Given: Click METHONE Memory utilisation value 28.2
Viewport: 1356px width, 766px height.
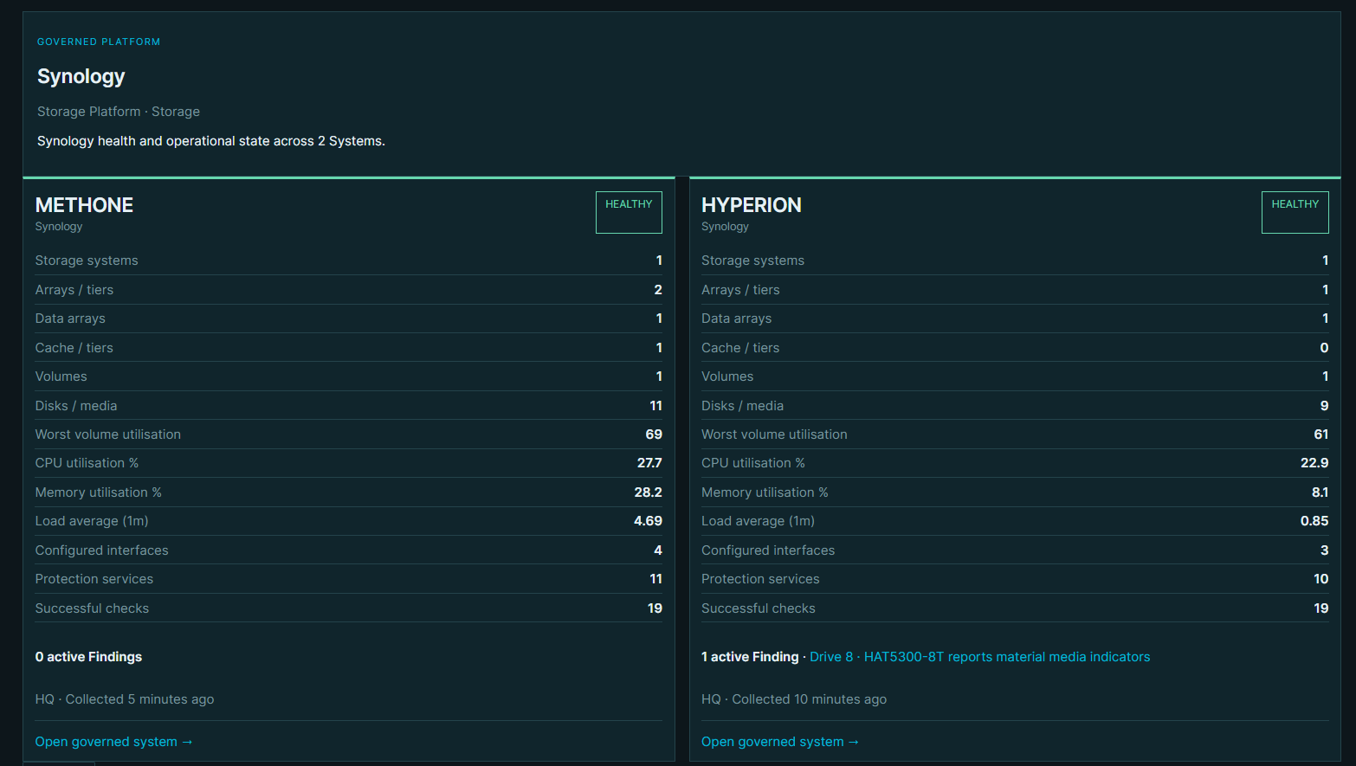Looking at the screenshot, I should click(648, 492).
